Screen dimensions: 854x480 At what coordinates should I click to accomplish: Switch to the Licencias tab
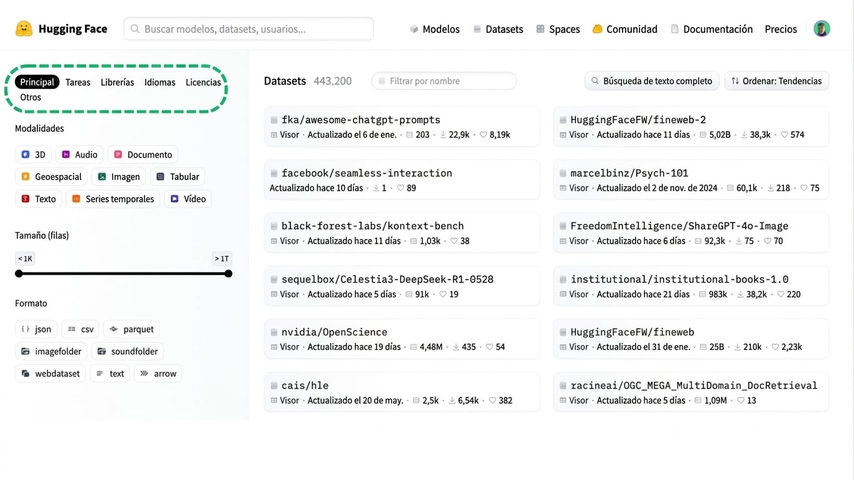203,82
